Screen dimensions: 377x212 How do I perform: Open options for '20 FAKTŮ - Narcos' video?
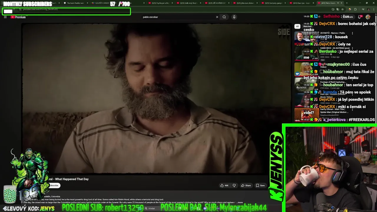(352, 33)
